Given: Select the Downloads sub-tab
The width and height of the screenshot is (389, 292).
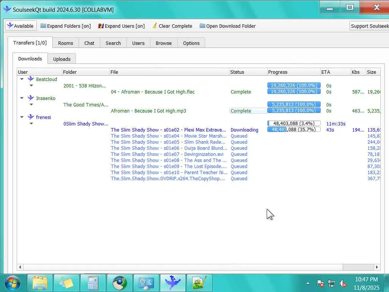Looking at the screenshot, I should [30, 59].
